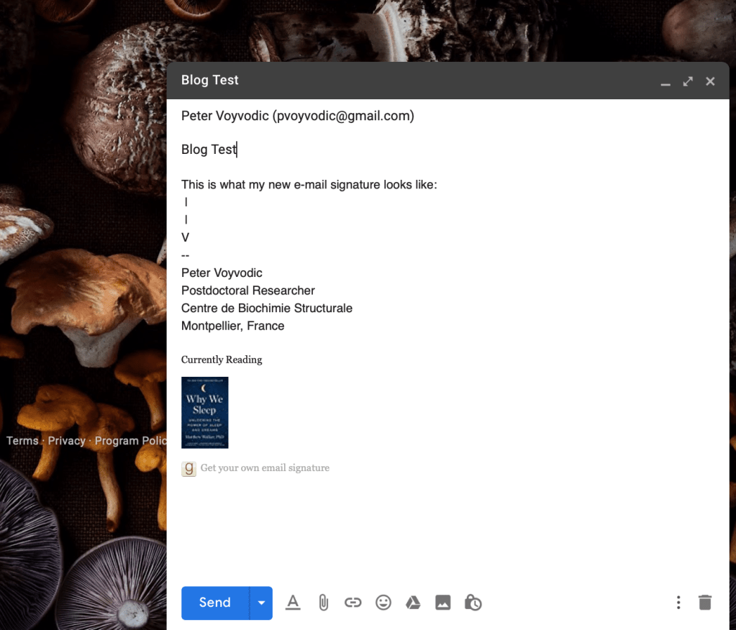Click the insert photo icon
Image resolution: width=736 pixels, height=630 pixels.
click(x=443, y=603)
